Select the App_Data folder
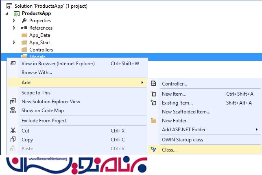 (39, 35)
